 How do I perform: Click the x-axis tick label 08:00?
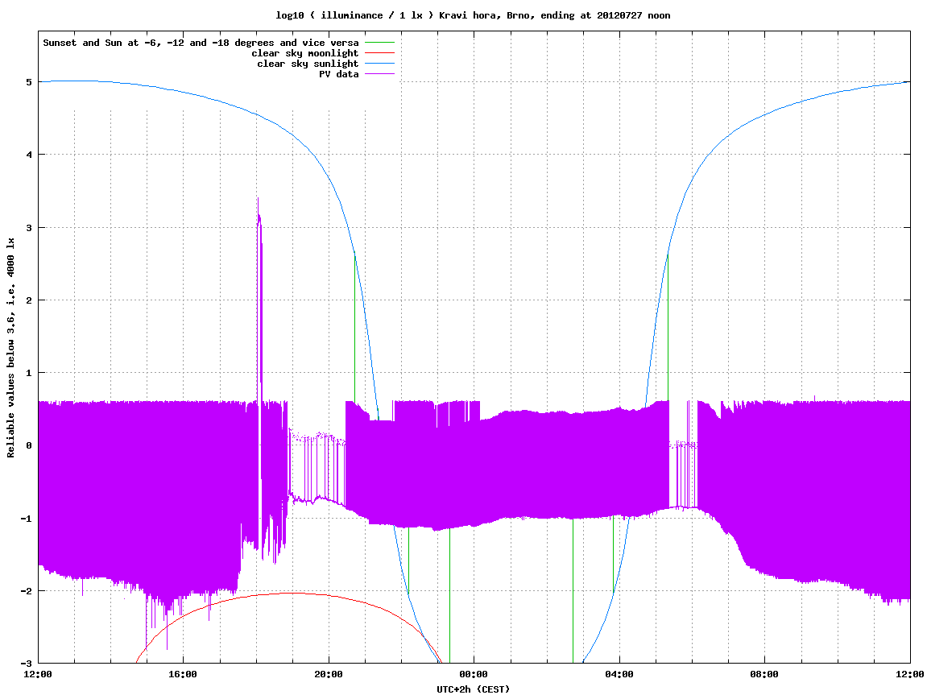[764, 674]
